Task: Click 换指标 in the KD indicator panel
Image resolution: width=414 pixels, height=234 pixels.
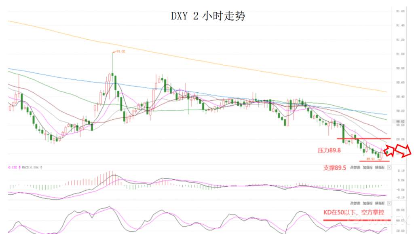Action: pyautogui.click(x=380, y=203)
